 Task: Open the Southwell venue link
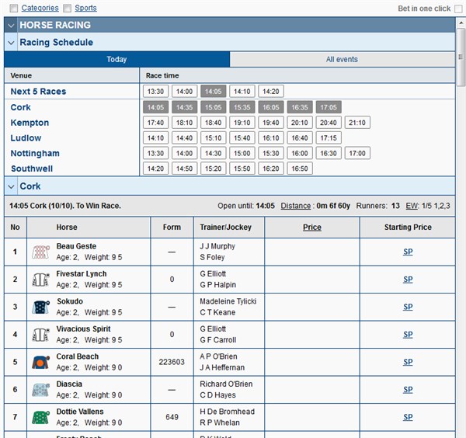pos(32,169)
